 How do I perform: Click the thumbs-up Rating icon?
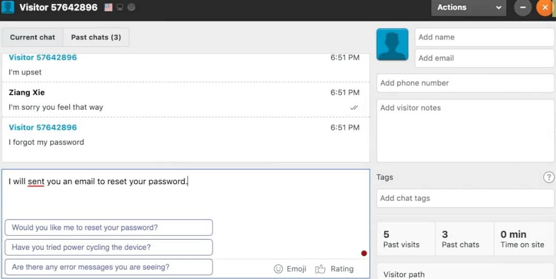[x=320, y=269]
